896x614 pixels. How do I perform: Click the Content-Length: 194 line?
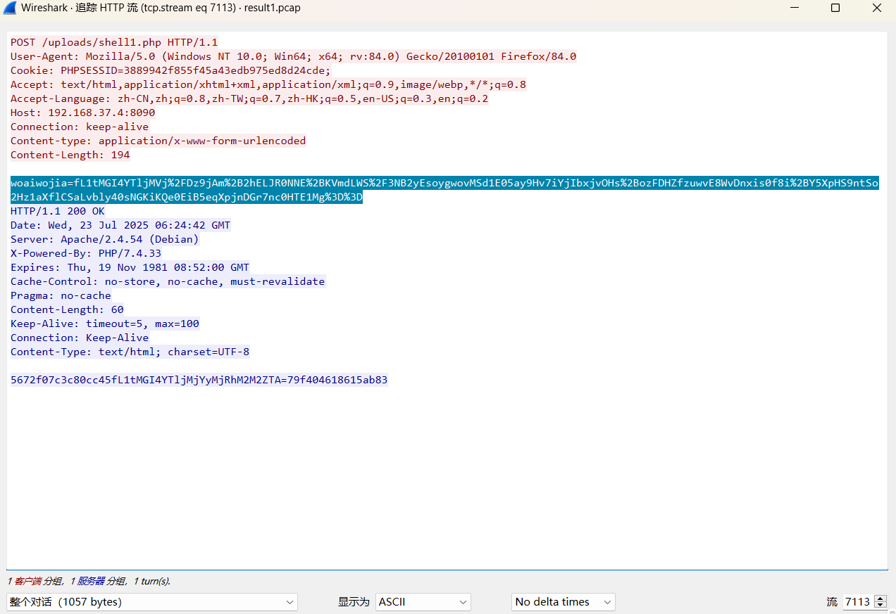pyautogui.click(x=70, y=155)
